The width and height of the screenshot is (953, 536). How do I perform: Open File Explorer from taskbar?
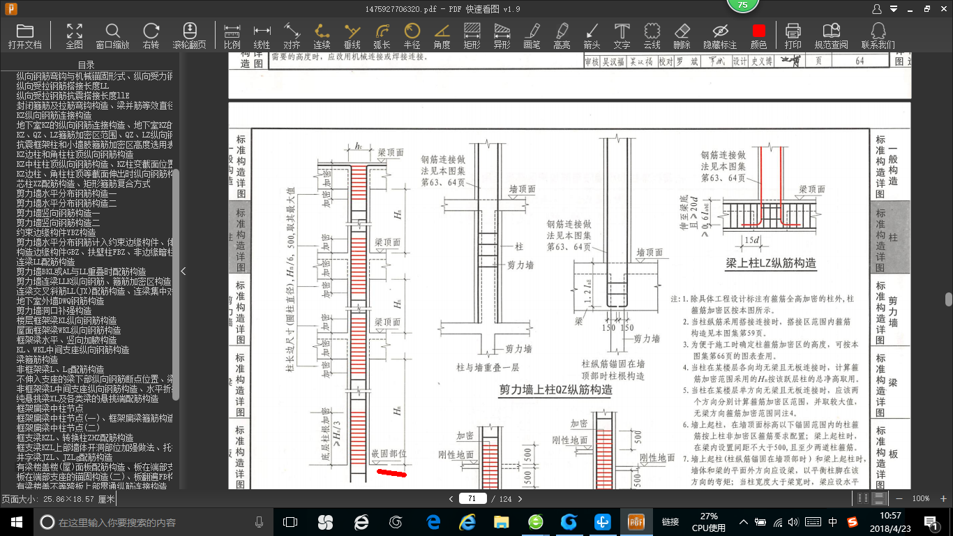click(501, 522)
